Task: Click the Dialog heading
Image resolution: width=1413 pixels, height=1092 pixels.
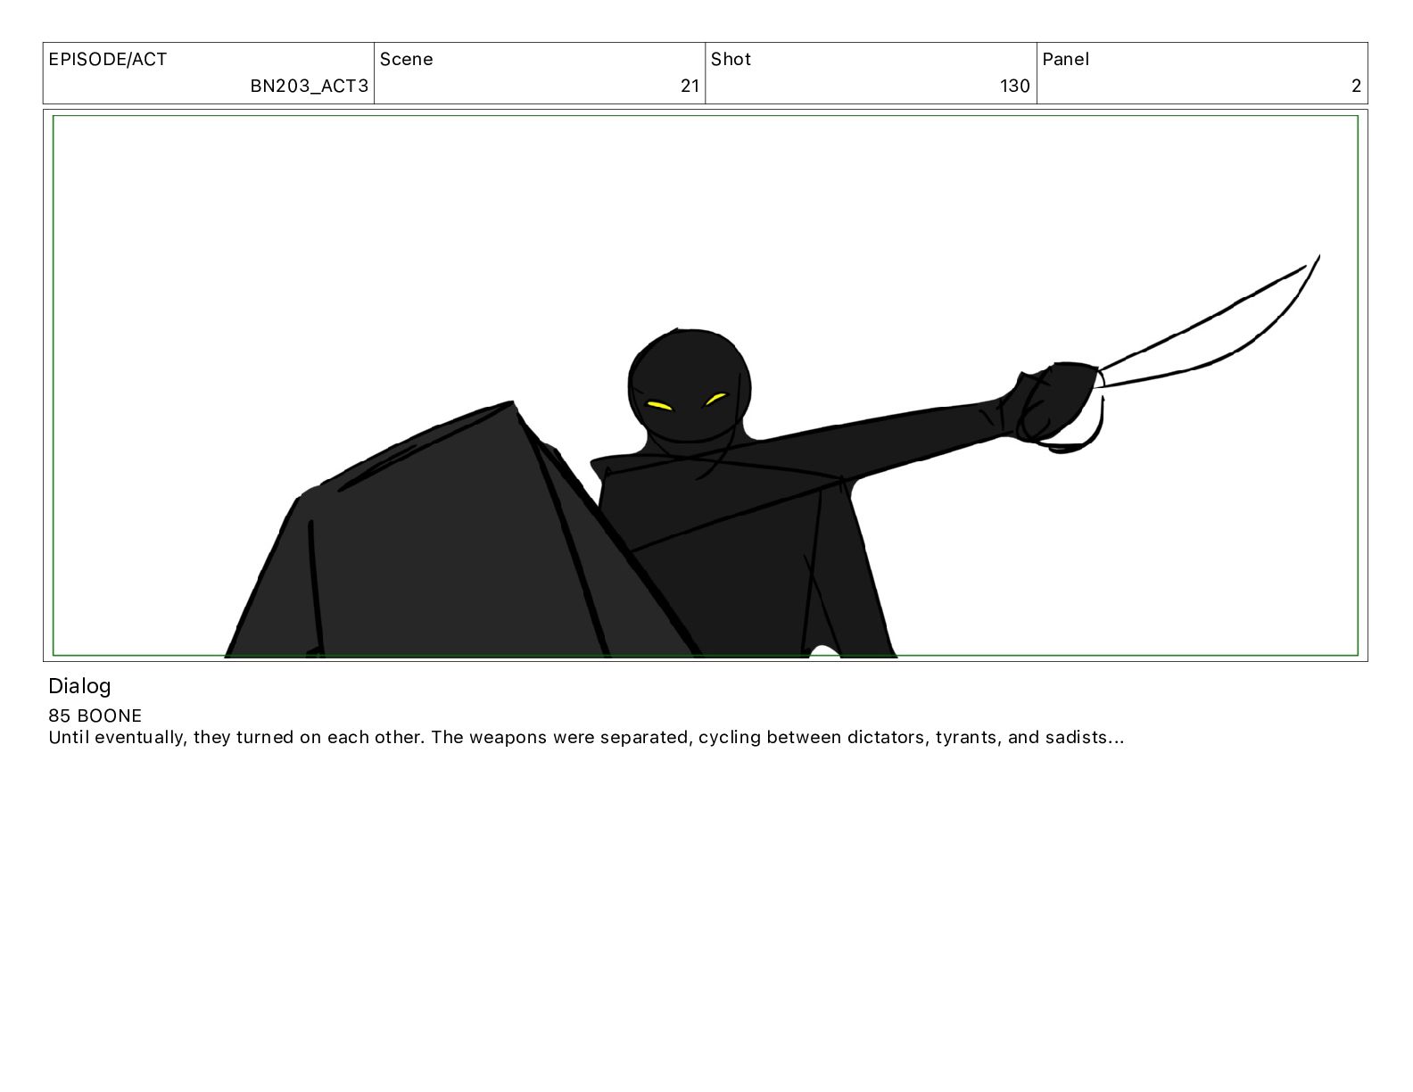Action: pyautogui.click(x=79, y=686)
